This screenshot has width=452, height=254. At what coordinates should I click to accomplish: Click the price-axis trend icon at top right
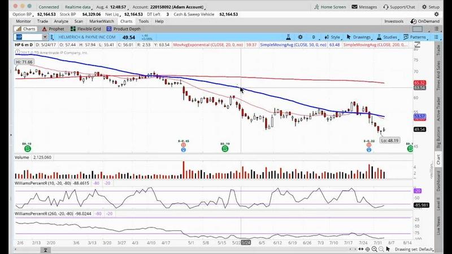[x=417, y=45]
